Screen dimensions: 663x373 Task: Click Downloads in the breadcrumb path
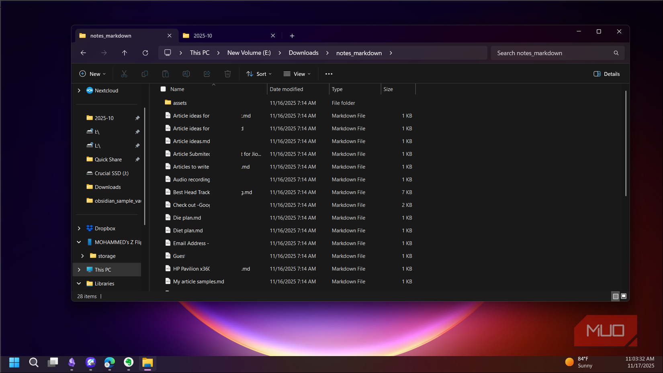[x=303, y=53]
